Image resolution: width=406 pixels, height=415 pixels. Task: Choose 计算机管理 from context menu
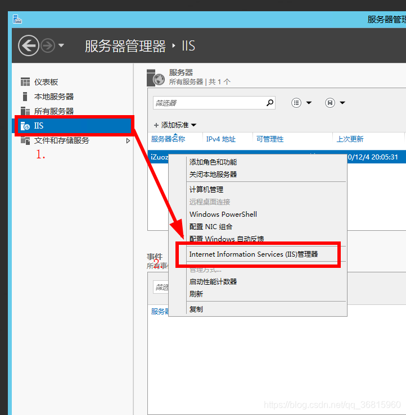pos(206,189)
